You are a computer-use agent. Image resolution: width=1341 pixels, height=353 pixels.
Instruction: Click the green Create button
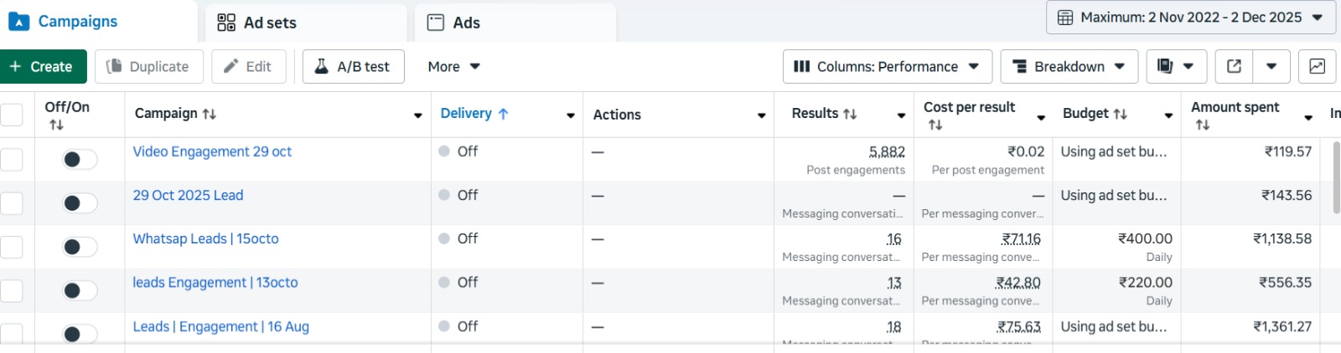42,67
